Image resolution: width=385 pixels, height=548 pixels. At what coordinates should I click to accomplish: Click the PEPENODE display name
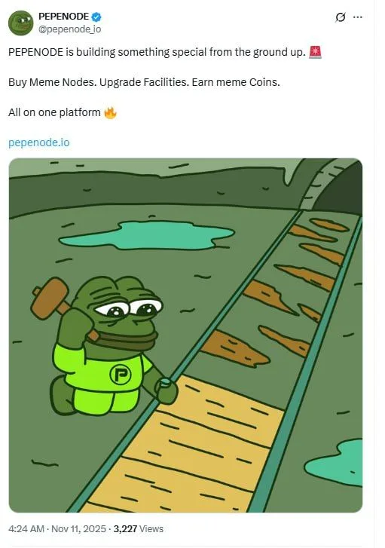point(63,17)
